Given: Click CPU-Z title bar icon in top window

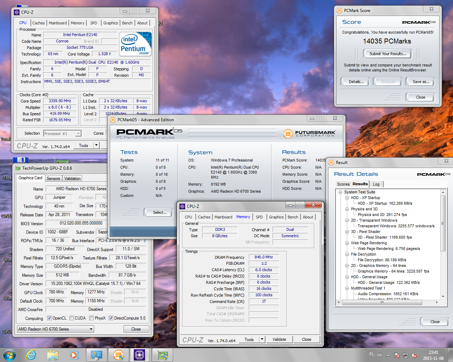Looking at the screenshot, I should point(17,12).
